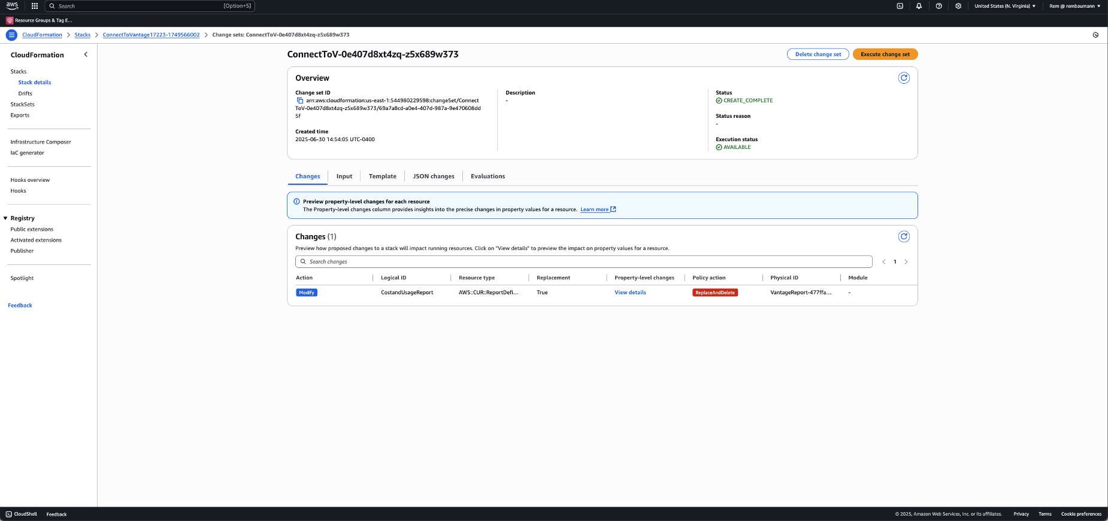Click the Modify action badge

(x=307, y=293)
